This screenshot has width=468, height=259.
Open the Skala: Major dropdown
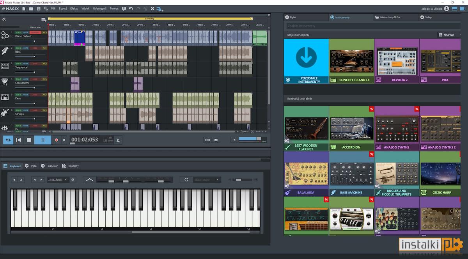207,179
